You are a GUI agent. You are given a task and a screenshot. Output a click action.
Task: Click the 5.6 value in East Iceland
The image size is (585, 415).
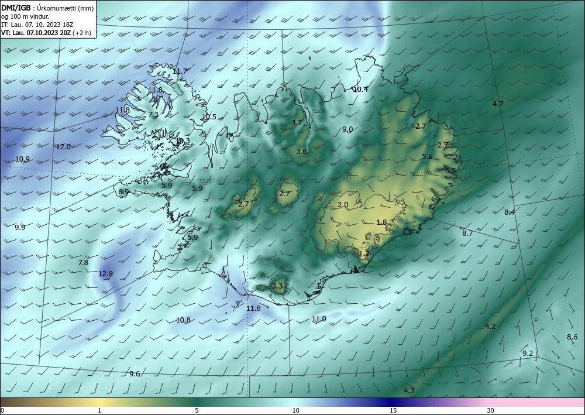click(x=427, y=156)
